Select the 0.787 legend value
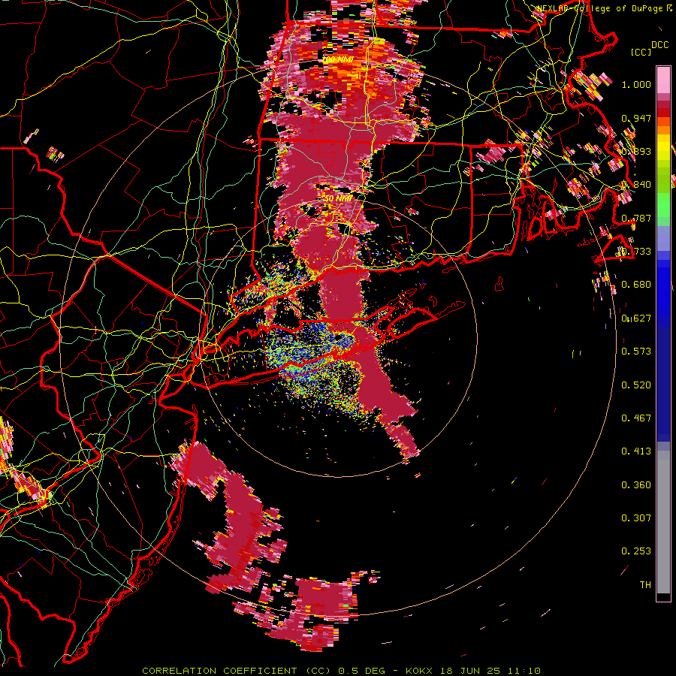This screenshot has height=676, width=676. [636, 218]
